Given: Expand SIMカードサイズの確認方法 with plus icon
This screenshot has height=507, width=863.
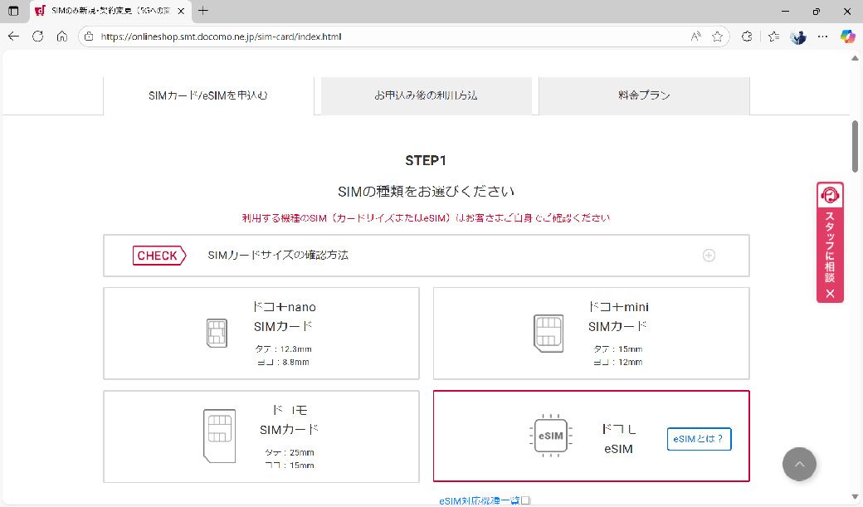Looking at the screenshot, I should coord(709,256).
